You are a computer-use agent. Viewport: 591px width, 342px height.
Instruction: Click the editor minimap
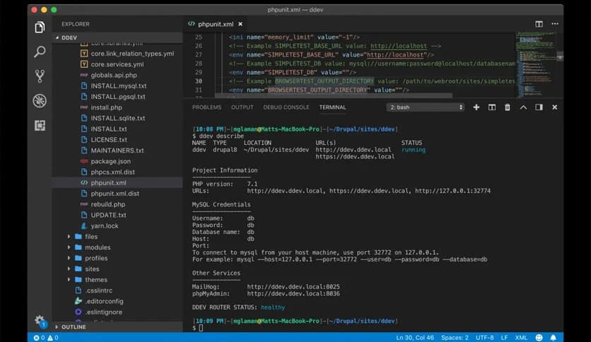[x=537, y=65]
